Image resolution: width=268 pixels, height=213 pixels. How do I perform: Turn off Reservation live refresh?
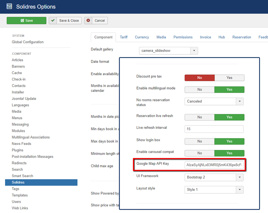point(200,117)
